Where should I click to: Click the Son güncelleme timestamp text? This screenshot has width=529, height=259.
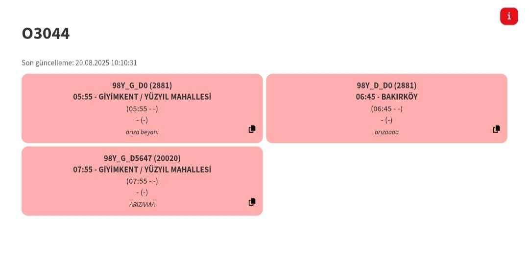(79, 63)
